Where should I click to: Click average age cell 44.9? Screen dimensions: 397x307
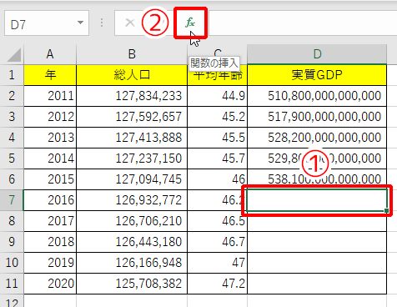coord(218,96)
